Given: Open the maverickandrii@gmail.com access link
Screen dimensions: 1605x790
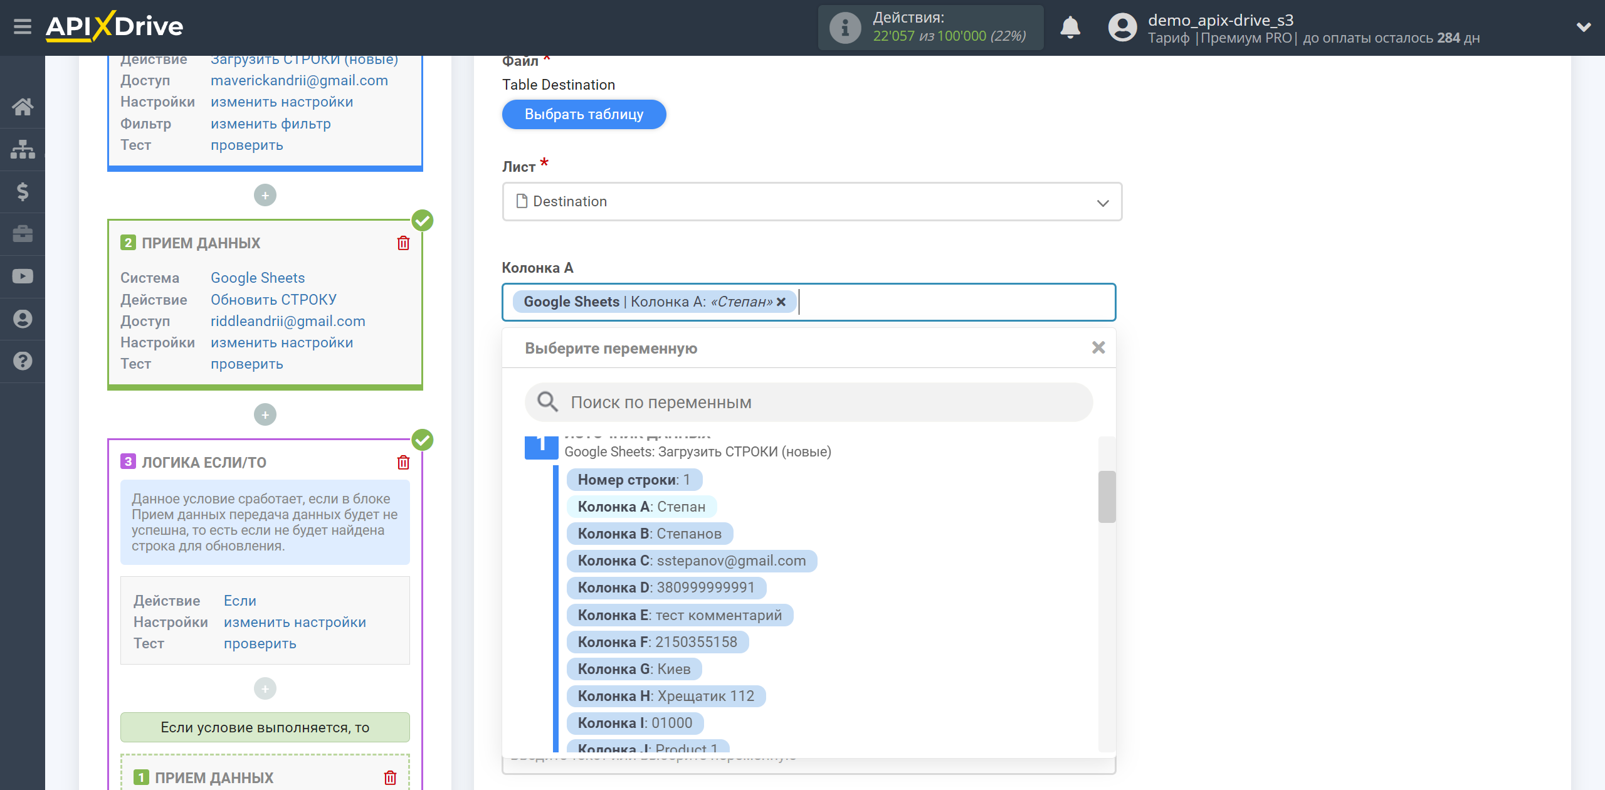Looking at the screenshot, I should pos(299,81).
